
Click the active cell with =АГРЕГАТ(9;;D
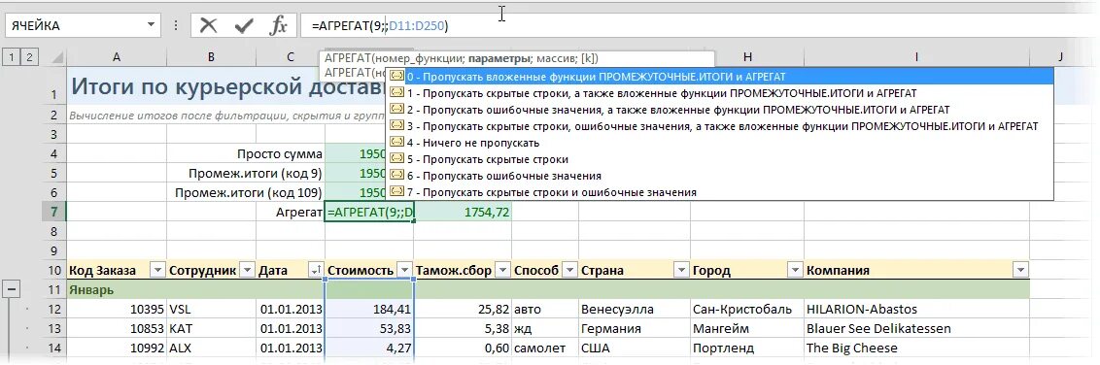pos(369,212)
